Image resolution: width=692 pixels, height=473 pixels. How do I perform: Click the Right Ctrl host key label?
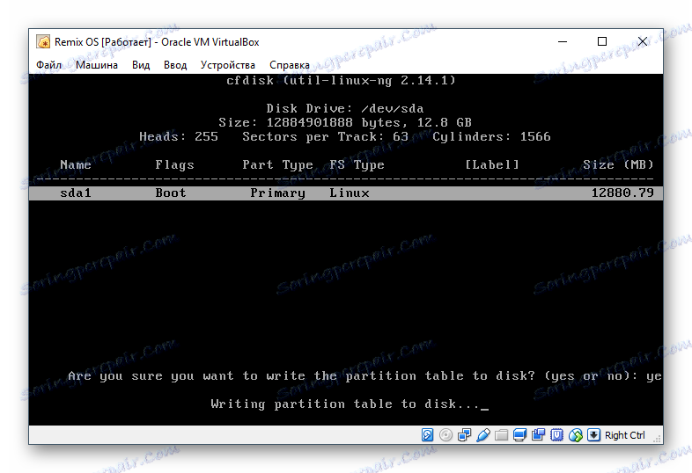point(624,435)
